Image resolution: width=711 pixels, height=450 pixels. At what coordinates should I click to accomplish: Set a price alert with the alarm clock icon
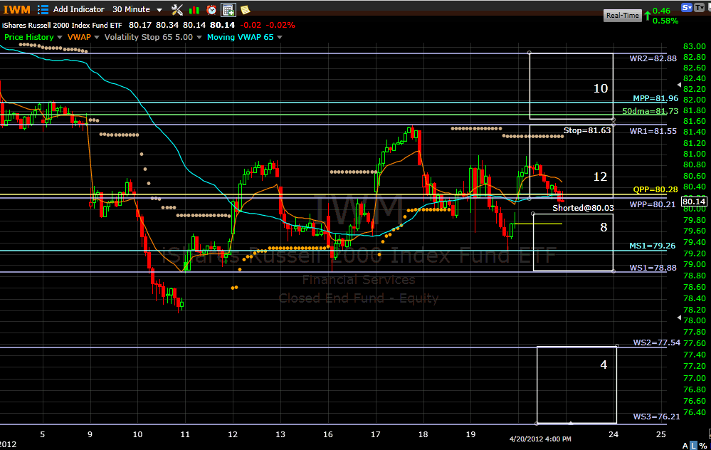point(211,9)
